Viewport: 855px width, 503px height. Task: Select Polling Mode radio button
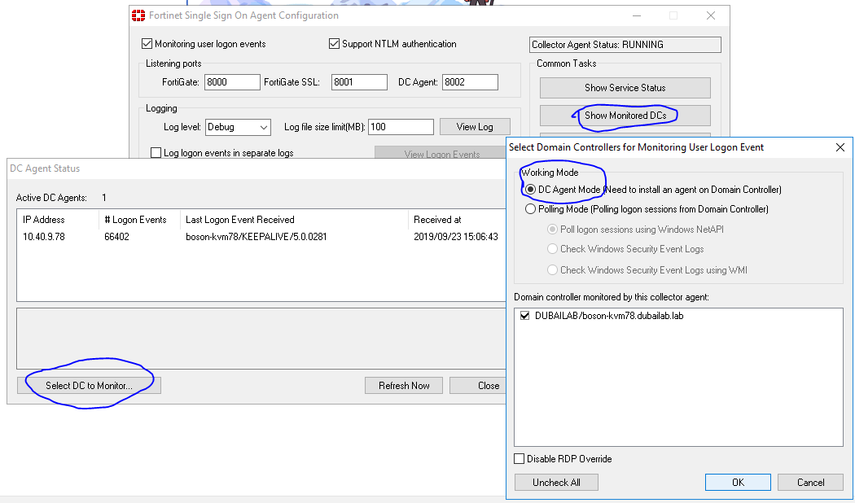point(530,209)
